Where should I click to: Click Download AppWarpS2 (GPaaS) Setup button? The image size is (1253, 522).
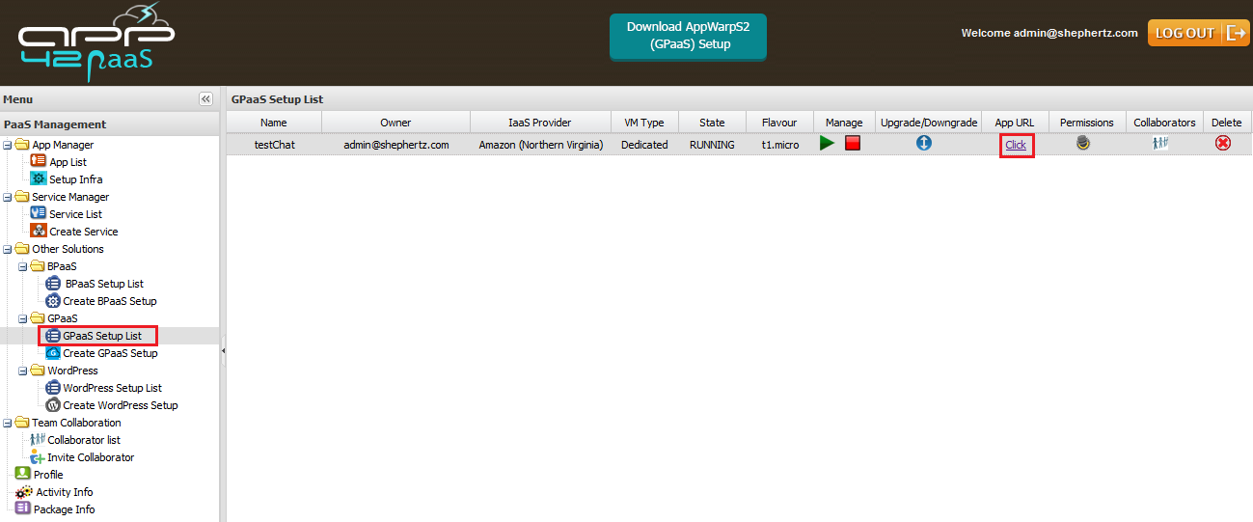pos(688,36)
